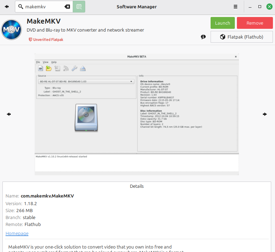Image resolution: width=275 pixels, height=252 pixels.
Task: Toggle the search-in-descriptions button
Action: 79,7
